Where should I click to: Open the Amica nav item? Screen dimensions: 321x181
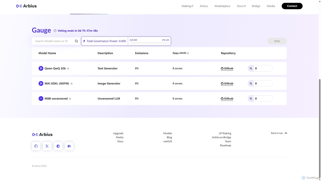[204, 6]
